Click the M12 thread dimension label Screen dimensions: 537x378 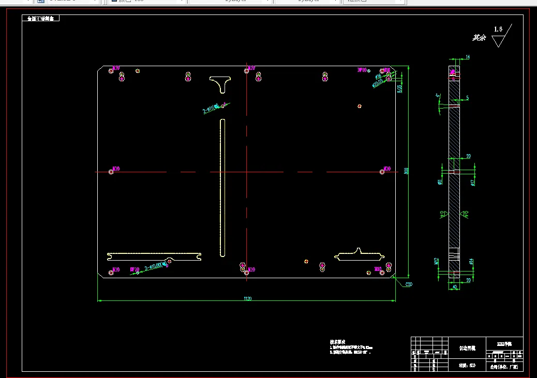[436, 261]
